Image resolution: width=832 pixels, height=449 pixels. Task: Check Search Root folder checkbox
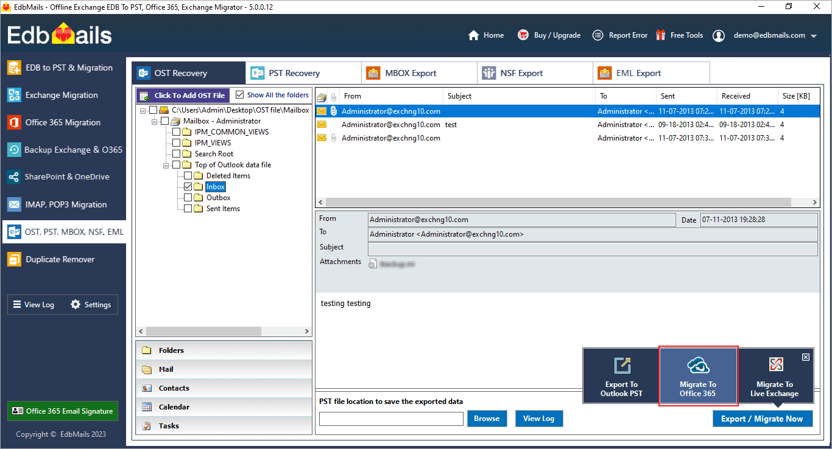click(176, 154)
